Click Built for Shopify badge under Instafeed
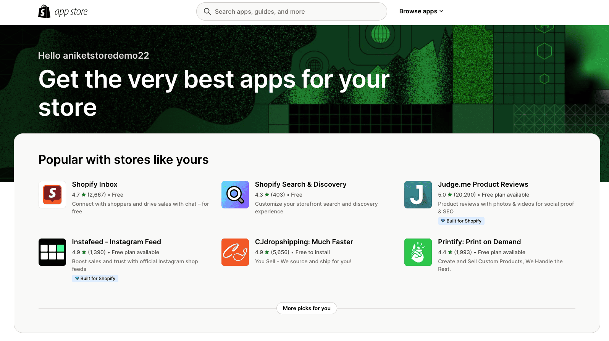The image size is (609, 341). (95, 279)
